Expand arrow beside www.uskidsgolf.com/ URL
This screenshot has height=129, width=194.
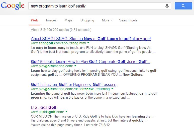pyautogui.click(x=66, y=112)
